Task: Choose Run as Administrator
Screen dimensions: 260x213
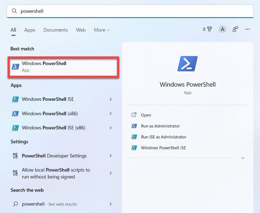Action: [x=160, y=126]
